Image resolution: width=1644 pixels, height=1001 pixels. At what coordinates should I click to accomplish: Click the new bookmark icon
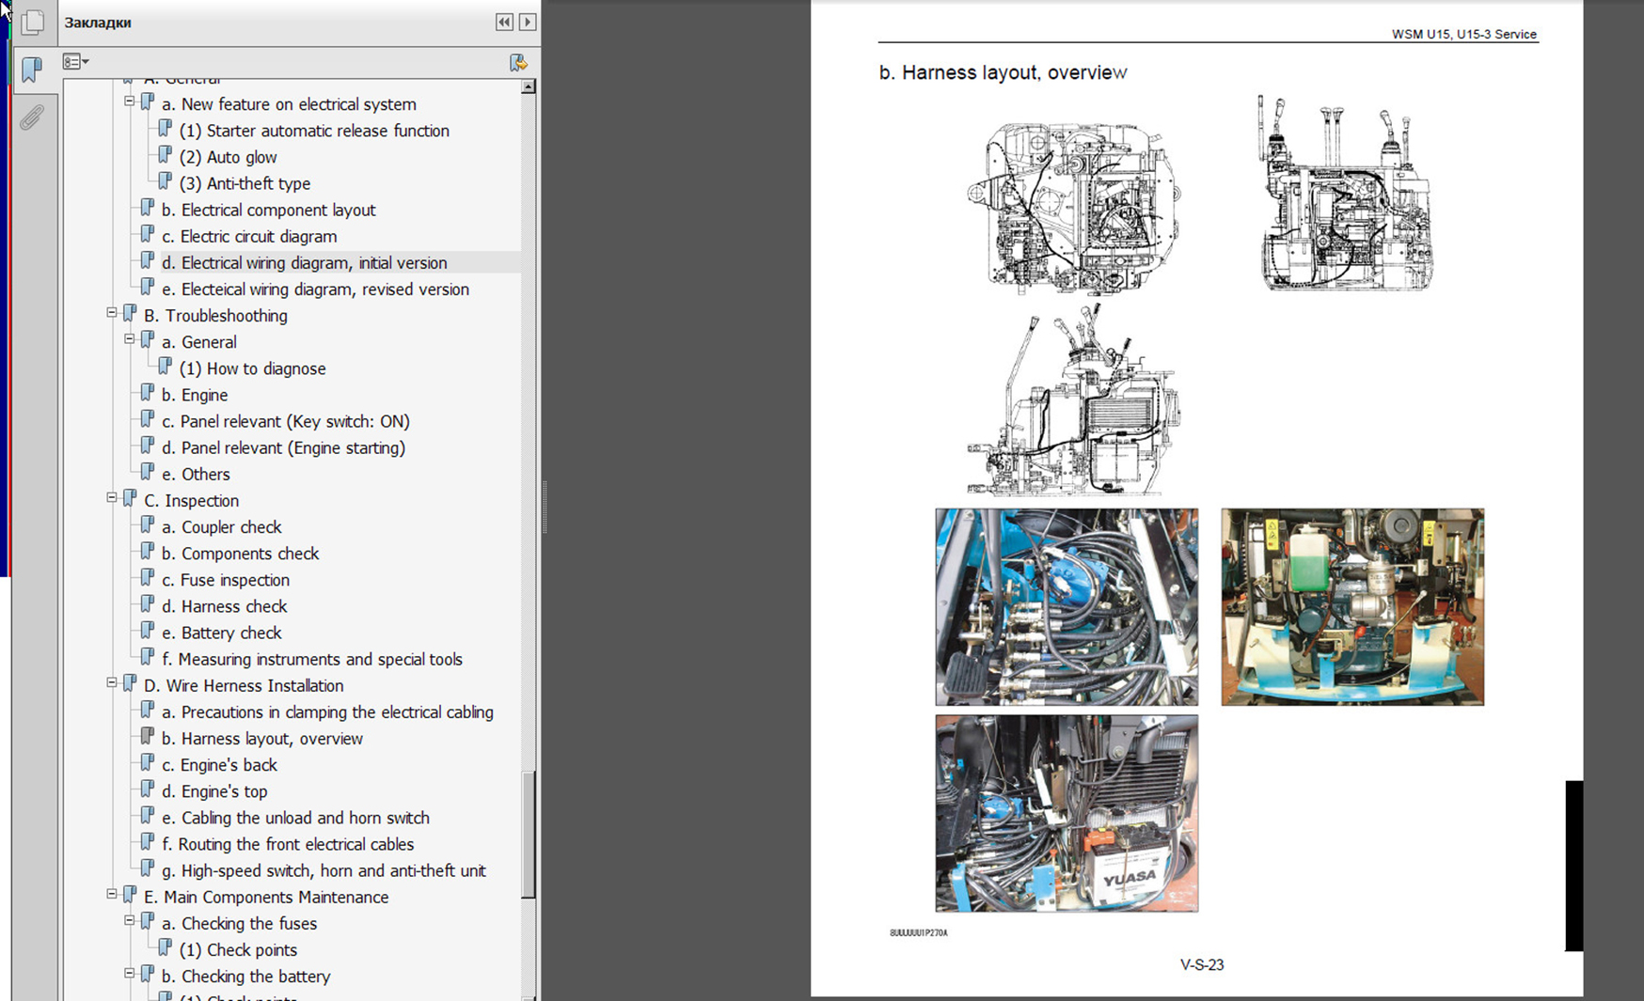[x=517, y=62]
